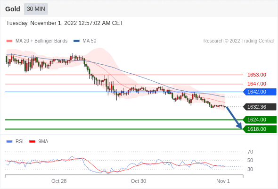
Task: Click the Gold chart title
Action: [13, 9]
